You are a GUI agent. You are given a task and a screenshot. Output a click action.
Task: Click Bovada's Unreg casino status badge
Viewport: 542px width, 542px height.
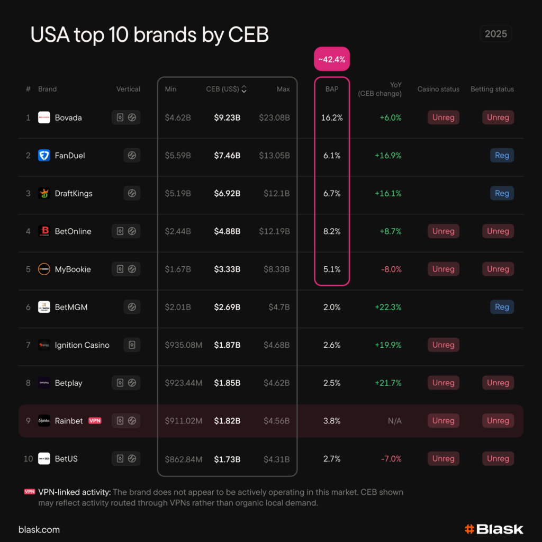coord(443,118)
